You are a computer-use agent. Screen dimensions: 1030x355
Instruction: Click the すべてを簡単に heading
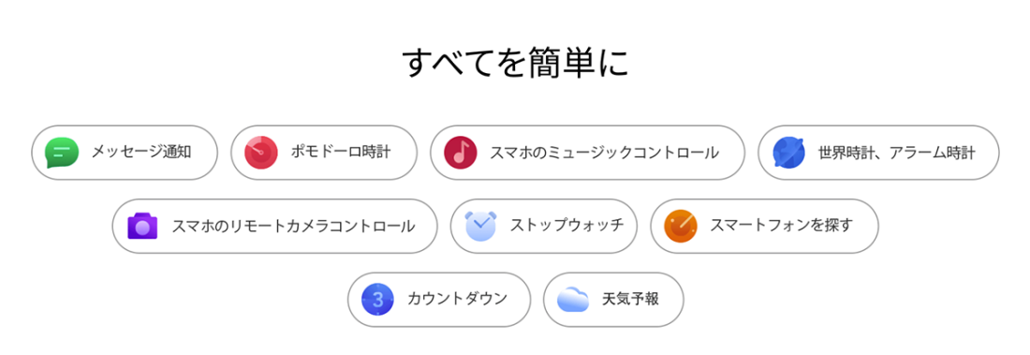tap(515, 64)
